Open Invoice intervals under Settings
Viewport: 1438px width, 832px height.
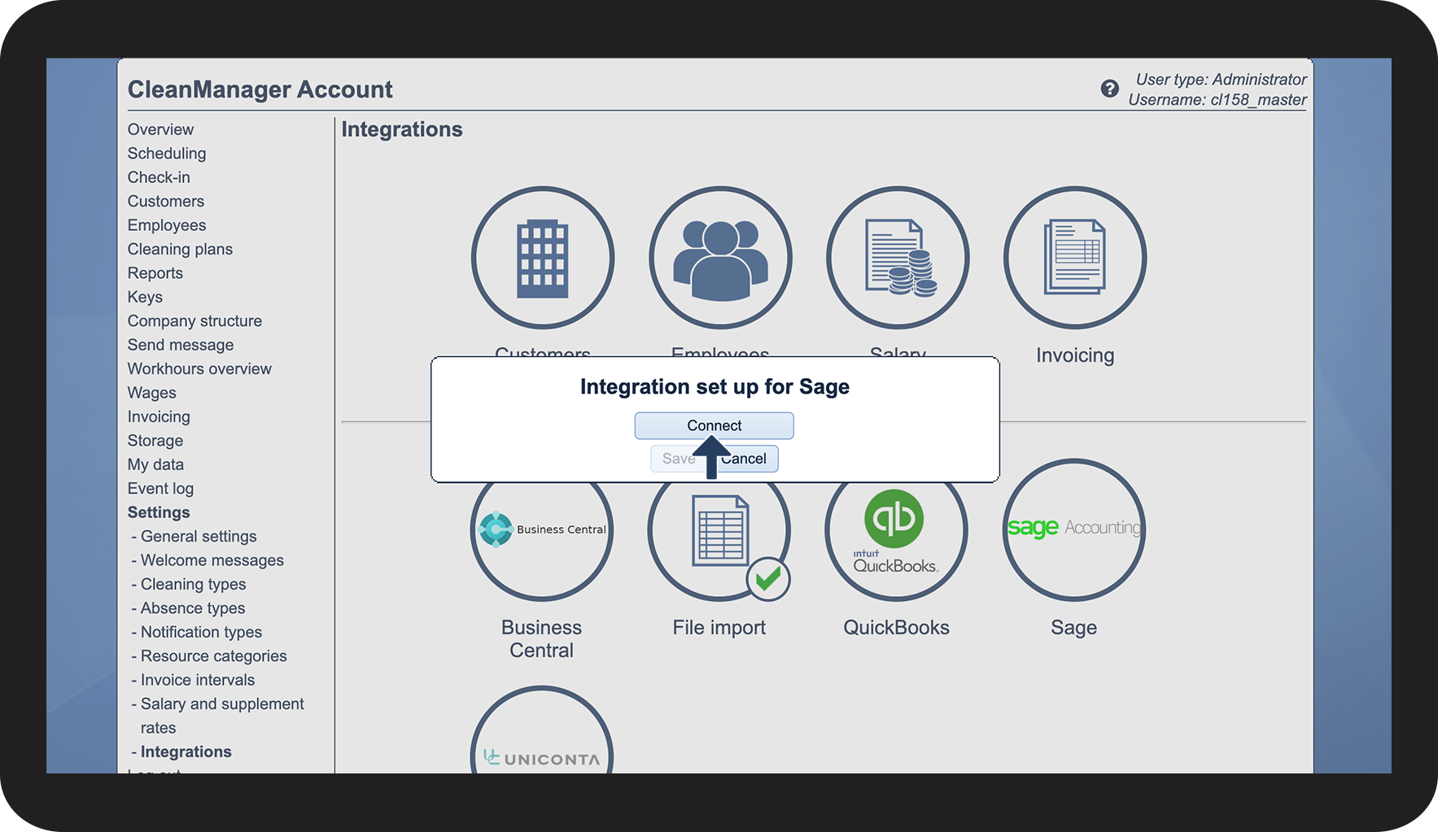point(198,680)
